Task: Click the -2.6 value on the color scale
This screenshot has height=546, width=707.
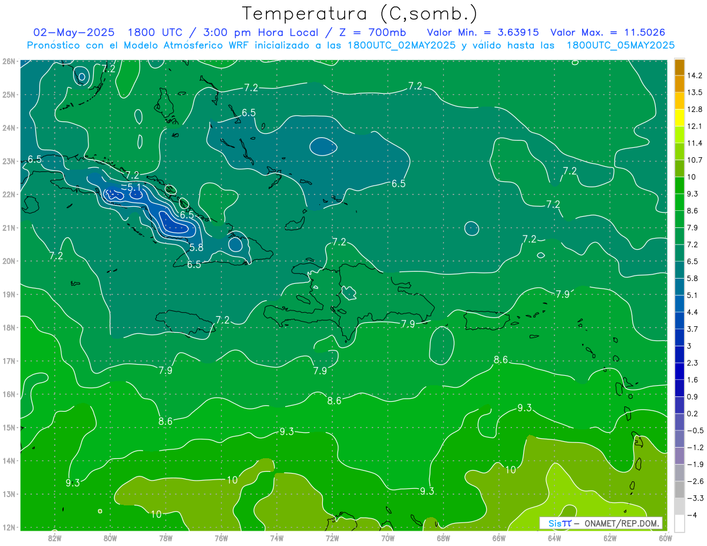Action: click(x=696, y=481)
